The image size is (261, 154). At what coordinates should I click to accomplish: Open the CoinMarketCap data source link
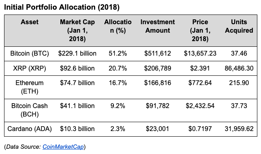63,147
